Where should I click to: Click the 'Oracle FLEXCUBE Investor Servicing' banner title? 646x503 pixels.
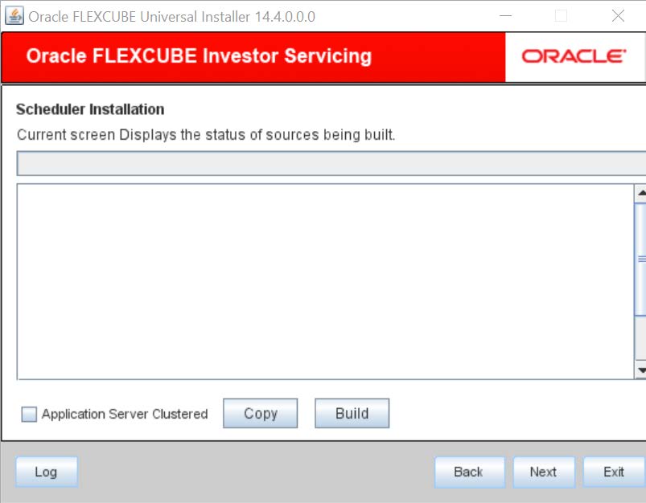coord(199,56)
